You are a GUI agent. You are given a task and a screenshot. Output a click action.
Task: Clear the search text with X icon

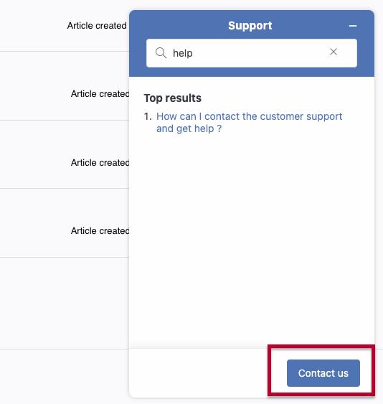click(334, 52)
